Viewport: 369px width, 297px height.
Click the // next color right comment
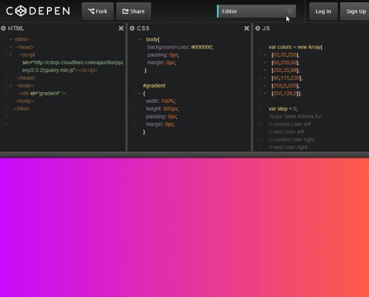click(x=288, y=147)
